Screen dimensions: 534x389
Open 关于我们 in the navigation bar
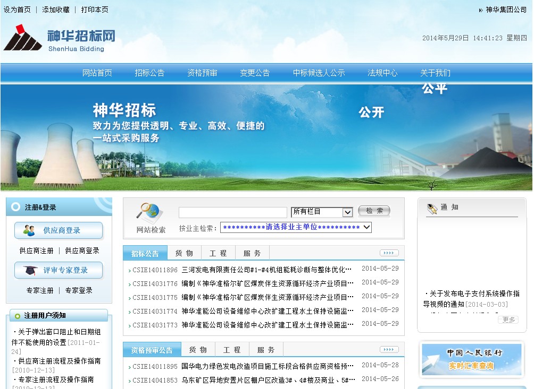[x=435, y=73]
